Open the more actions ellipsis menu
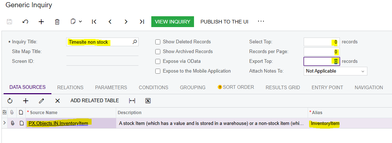This screenshot has width=392, height=143. point(261,21)
